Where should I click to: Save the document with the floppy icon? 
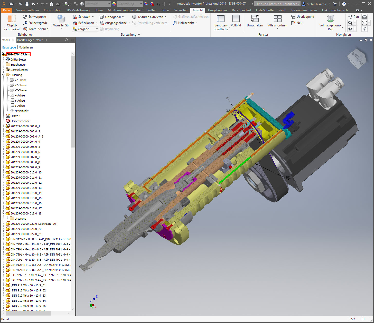click(27, 4)
